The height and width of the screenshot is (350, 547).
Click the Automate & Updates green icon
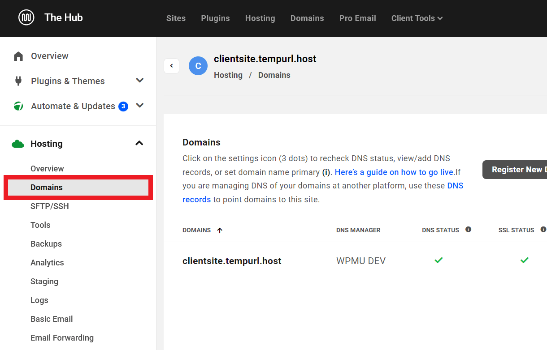18,106
